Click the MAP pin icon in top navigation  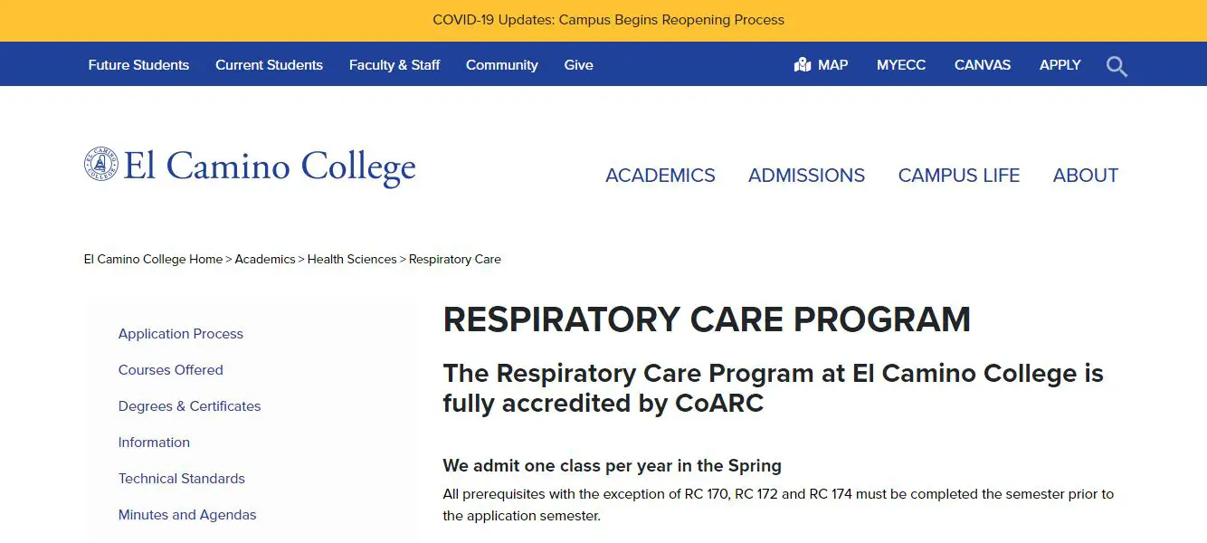tap(803, 64)
